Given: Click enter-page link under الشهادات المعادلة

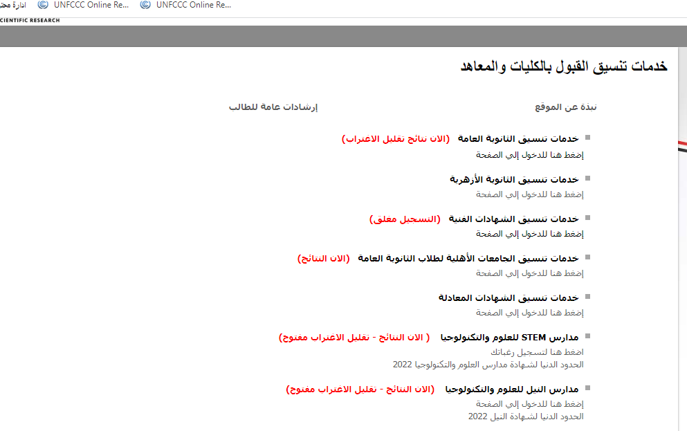Looking at the screenshot, I should coord(529,313).
